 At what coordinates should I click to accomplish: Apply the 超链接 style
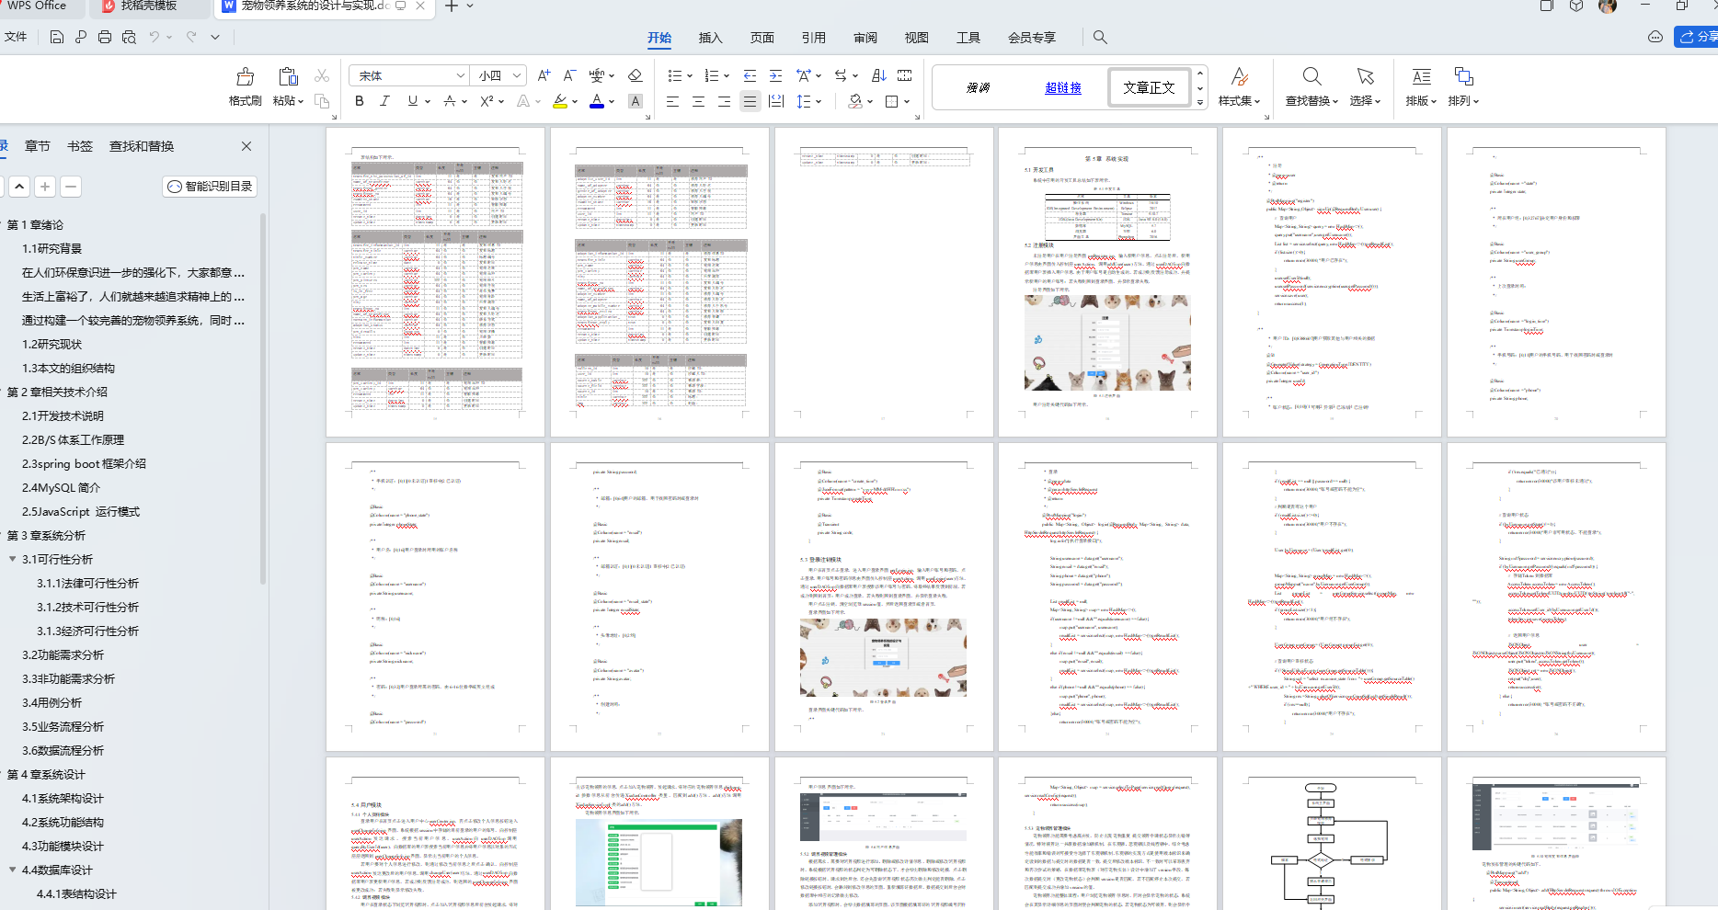click(1063, 87)
